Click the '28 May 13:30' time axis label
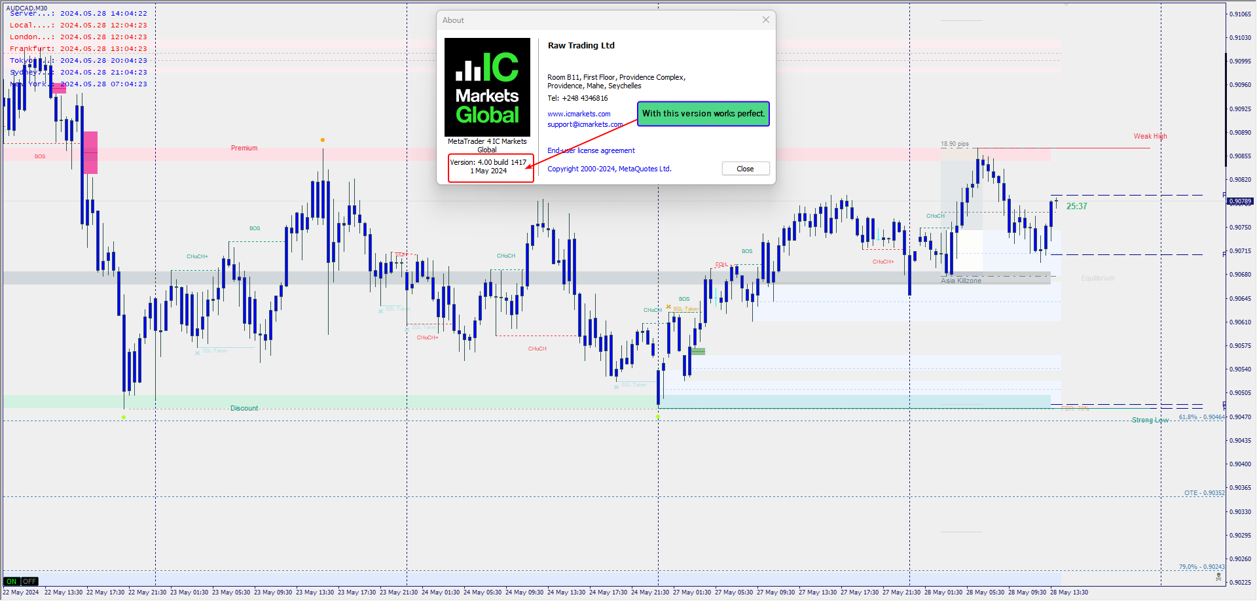 (x=1069, y=592)
